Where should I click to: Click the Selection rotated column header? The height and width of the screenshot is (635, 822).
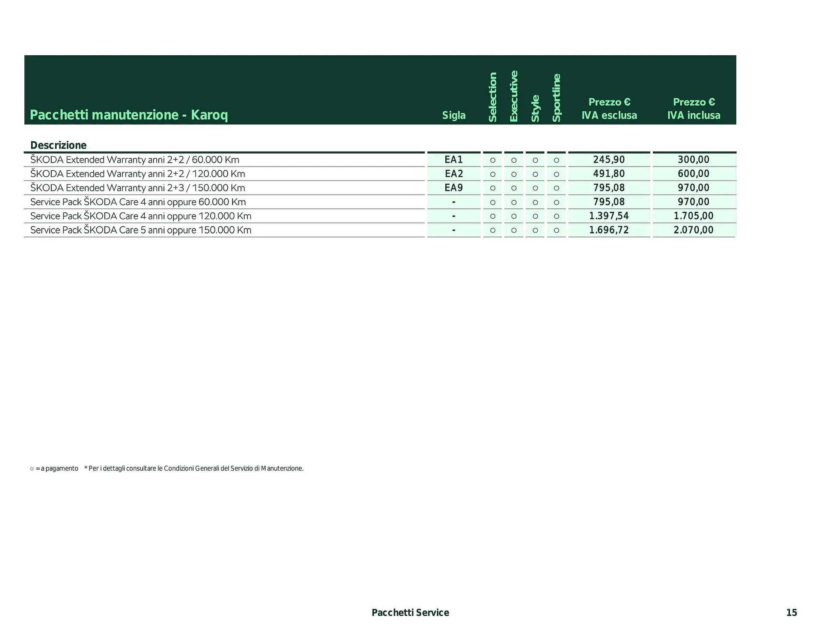(492, 97)
